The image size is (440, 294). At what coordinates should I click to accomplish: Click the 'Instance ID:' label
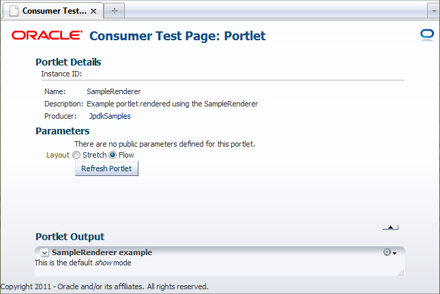[x=61, y=74]
